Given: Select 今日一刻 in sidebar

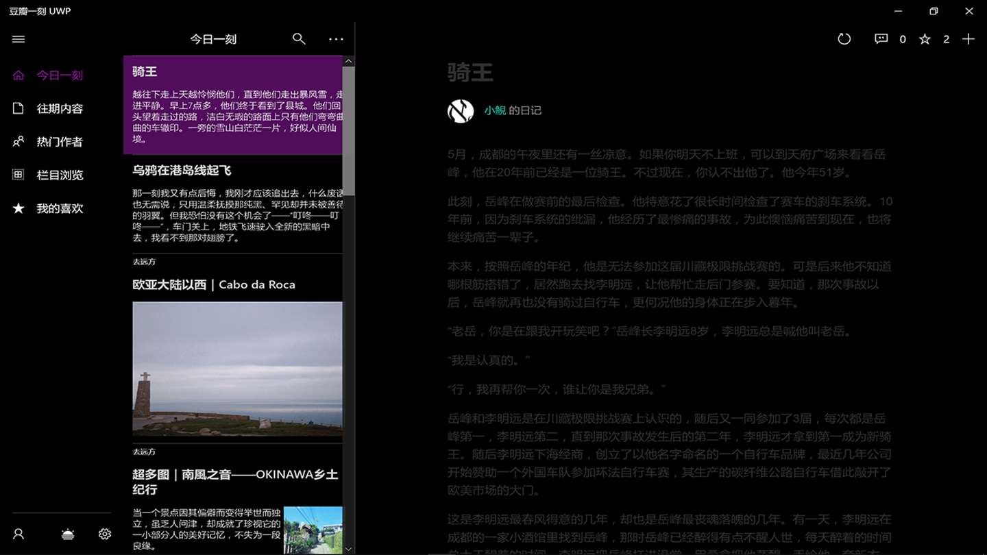Looking at the screenshot, I should click(x=60, y=75).
